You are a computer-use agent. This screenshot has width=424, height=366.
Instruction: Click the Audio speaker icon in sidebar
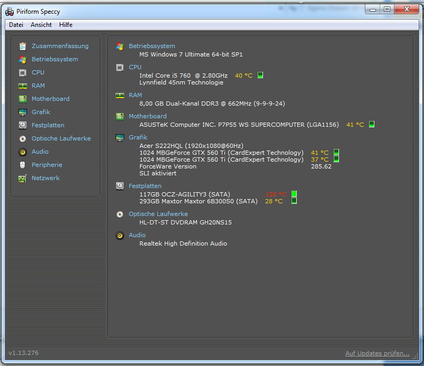(23, 152)
